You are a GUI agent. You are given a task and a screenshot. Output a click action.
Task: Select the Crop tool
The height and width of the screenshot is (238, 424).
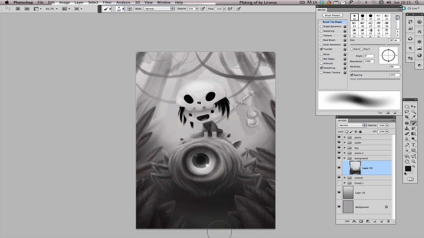coord(407,117)
